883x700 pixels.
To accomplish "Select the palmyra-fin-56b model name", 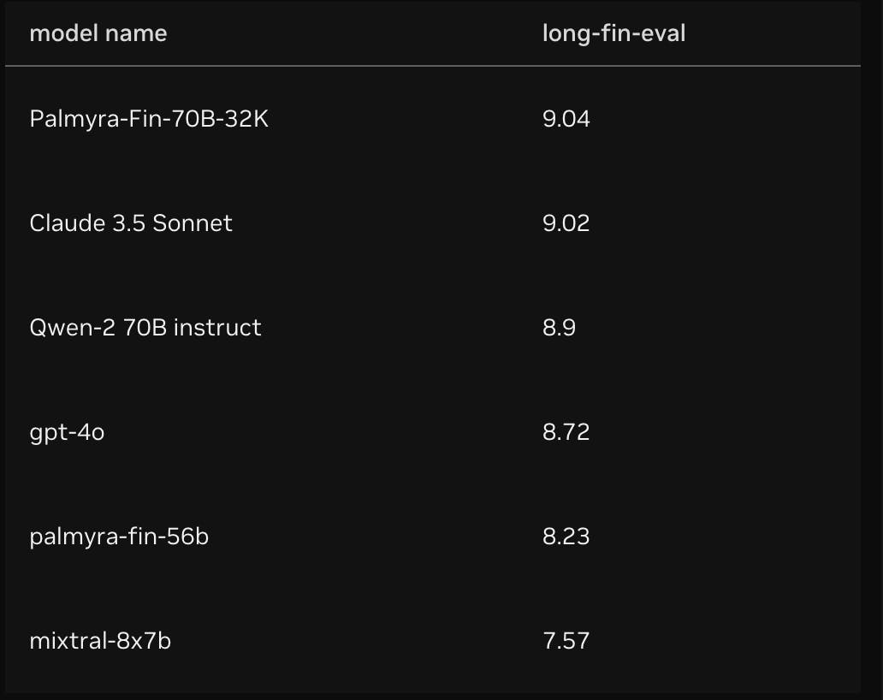I will pyautogui.click(x=119, y=537).
